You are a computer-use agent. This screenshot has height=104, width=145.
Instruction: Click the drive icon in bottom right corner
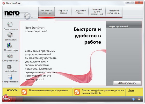(x=139, y=99)
